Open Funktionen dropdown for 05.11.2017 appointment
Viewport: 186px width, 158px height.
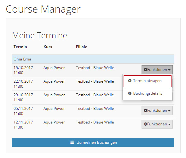[157, 111]
